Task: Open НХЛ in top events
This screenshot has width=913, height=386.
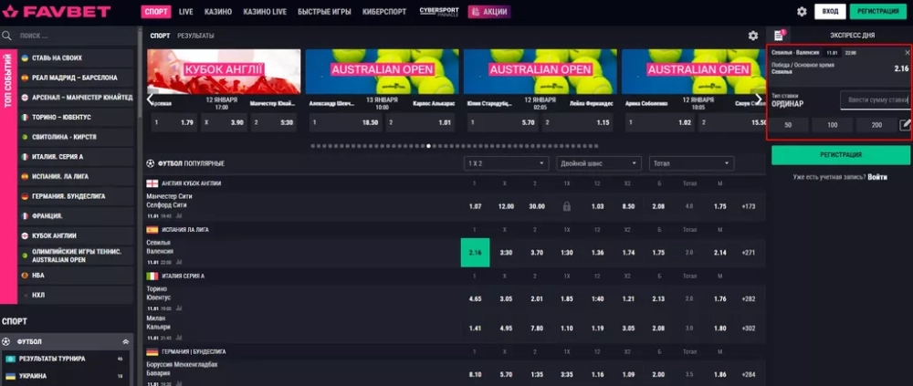Action: tap(77, 295)
